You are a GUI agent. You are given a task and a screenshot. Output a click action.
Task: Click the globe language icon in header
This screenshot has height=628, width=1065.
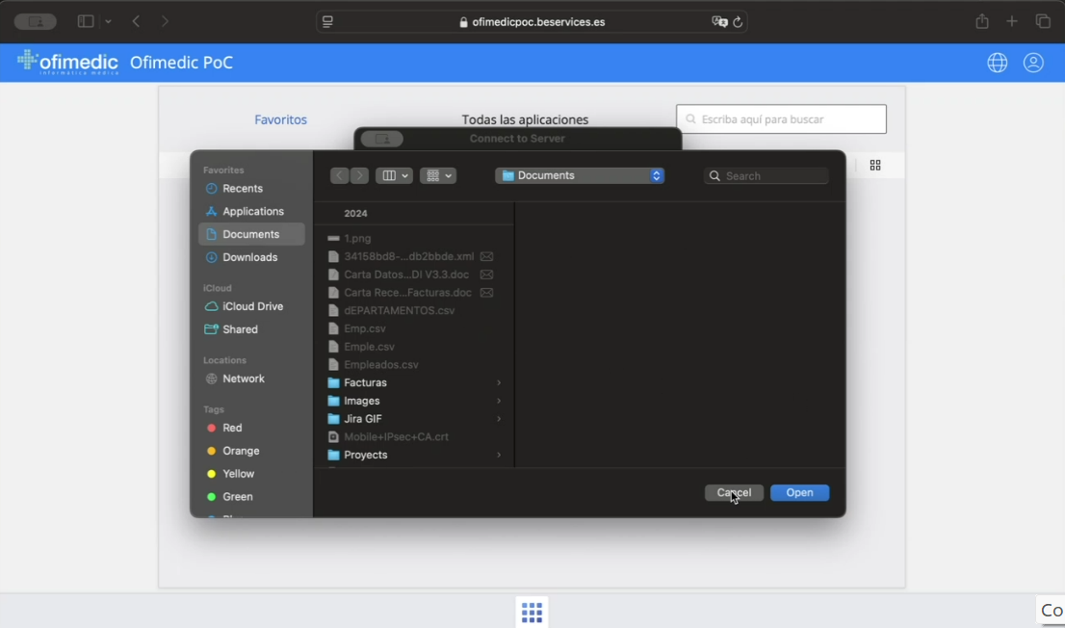pos(998,63)
